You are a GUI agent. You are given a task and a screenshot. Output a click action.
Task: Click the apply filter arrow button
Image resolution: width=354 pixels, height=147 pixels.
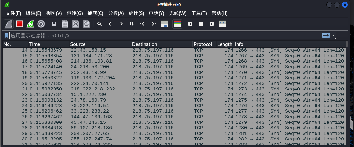click(x=326, y=35)
